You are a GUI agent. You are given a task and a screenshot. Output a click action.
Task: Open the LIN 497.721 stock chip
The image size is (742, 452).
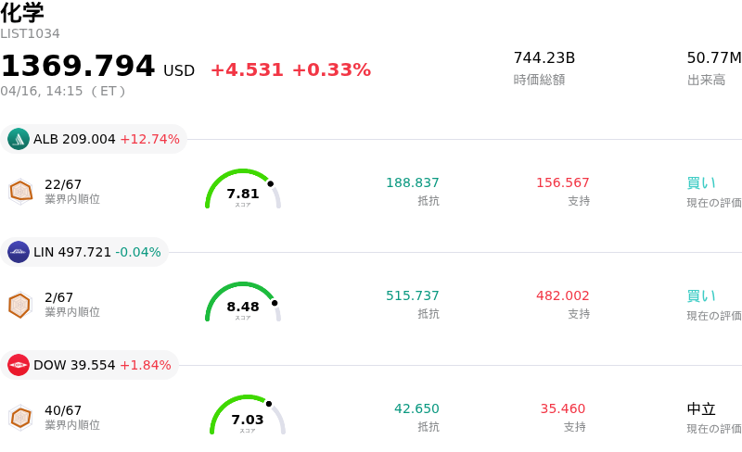(x=85, y=252)
